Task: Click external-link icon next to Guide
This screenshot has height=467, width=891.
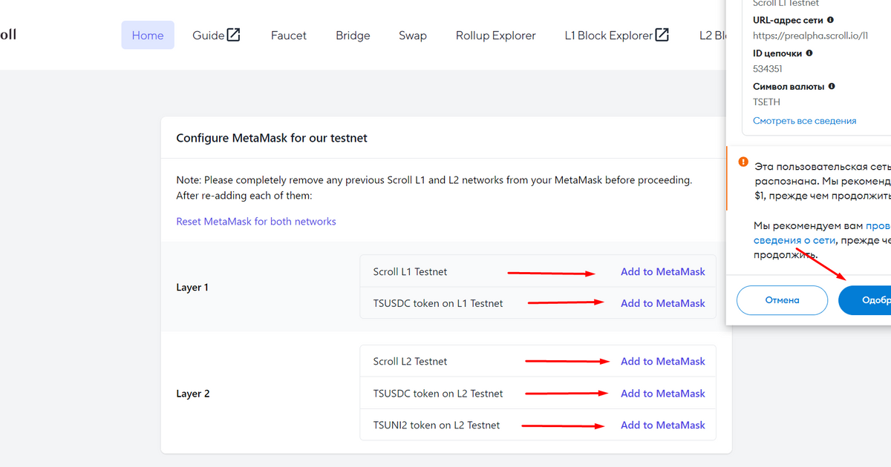Action: [234, 34]
